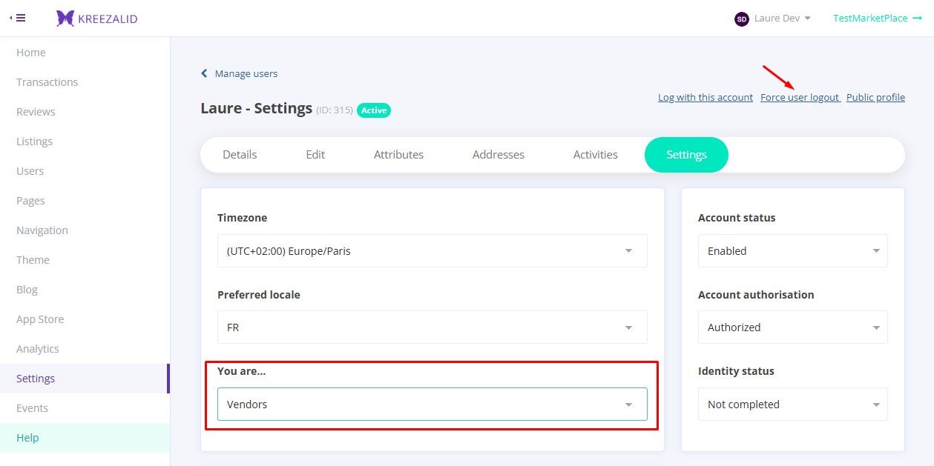Open the Laure Dev account dropdown
The width and height of the screenshot is (934, 466).
click(782, 19)
